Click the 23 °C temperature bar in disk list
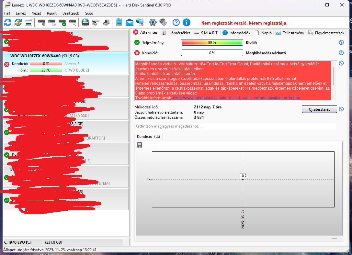 pyautogui.click(x=46, y=70)
